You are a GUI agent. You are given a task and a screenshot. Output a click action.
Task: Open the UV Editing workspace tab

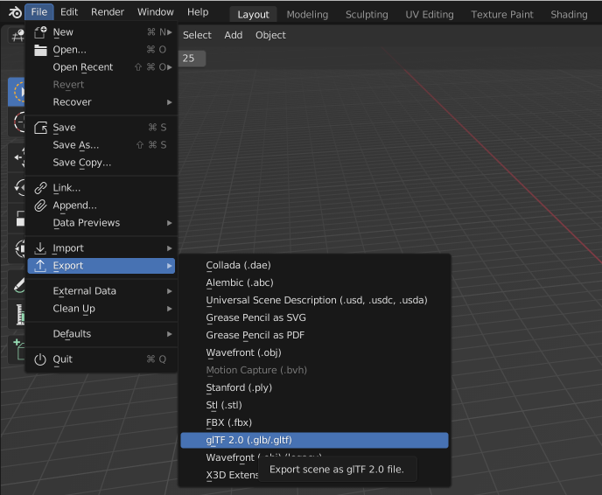(x=429, y=14)
